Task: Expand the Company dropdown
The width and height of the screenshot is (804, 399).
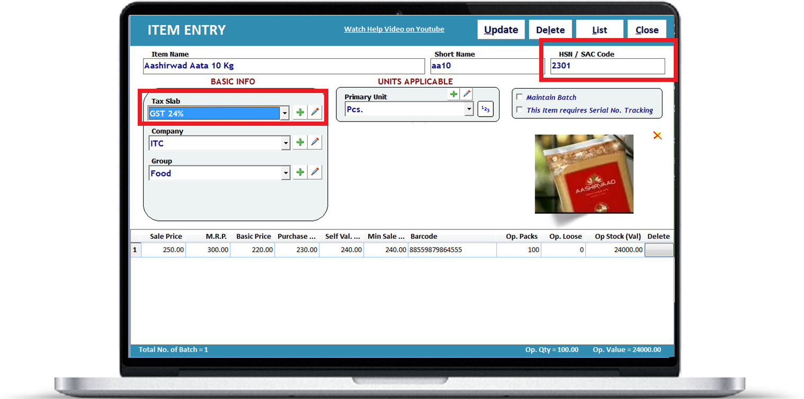Action: click(x=286, y=143)
